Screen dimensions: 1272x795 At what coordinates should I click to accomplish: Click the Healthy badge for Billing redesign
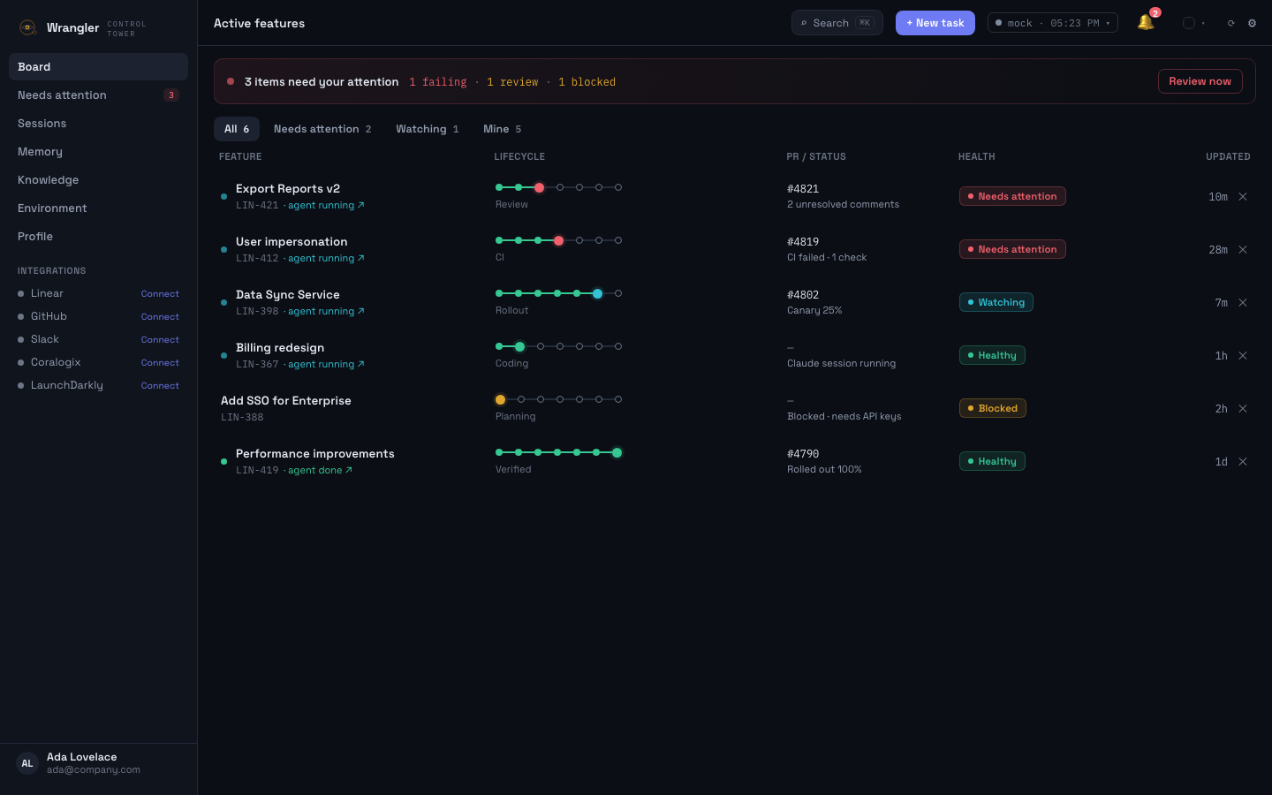point(992,355)
